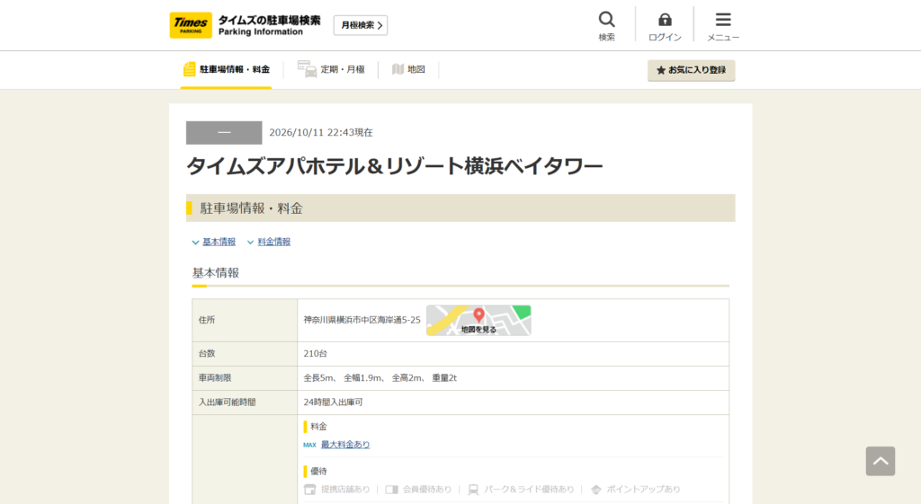Click the 車両制限 row label
The width and height of the screenshot is (921, 504).
pyautogui.click(x=215, y=378)
